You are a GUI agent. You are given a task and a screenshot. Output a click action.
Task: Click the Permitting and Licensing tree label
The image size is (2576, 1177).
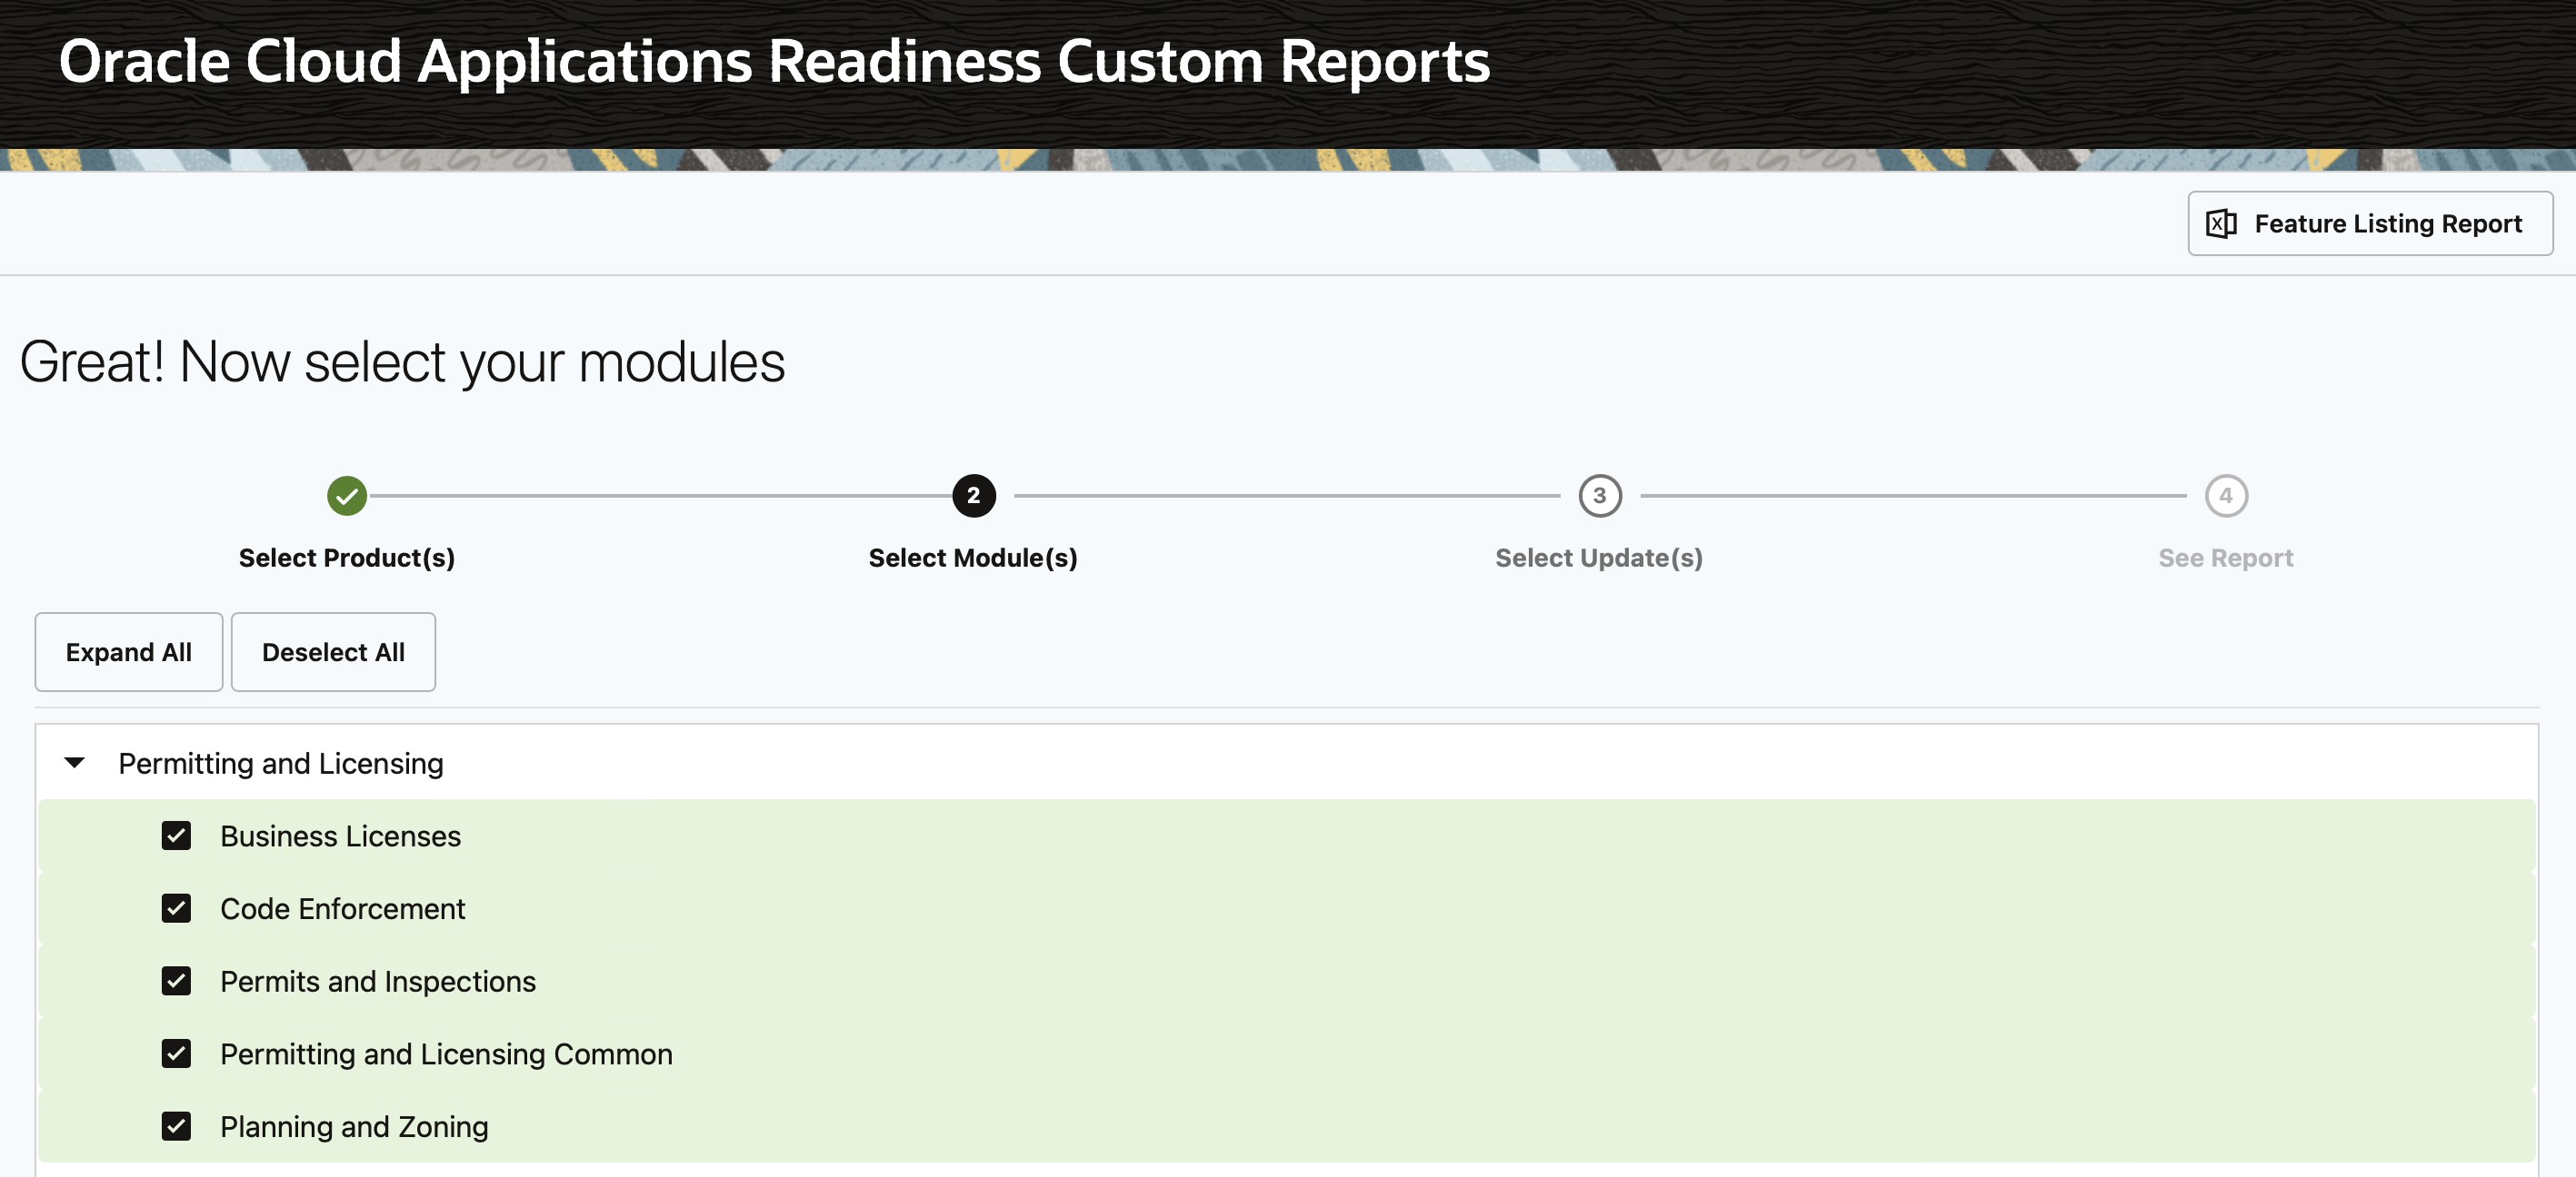[281, 764]
